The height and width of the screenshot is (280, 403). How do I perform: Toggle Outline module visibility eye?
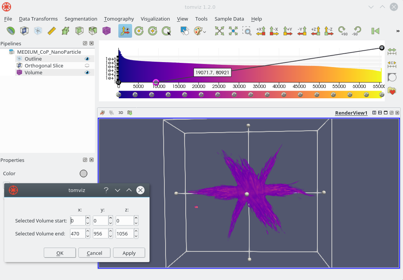coord(87,59)
